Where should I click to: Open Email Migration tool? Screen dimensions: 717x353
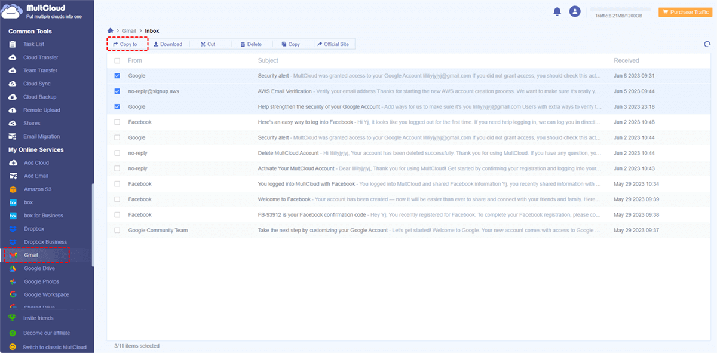41,136
